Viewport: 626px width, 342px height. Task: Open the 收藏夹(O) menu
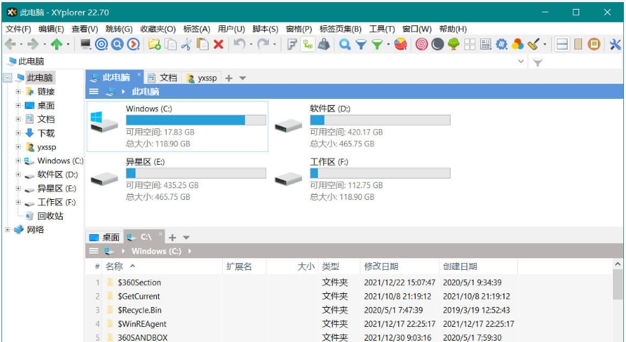[158, 29]
